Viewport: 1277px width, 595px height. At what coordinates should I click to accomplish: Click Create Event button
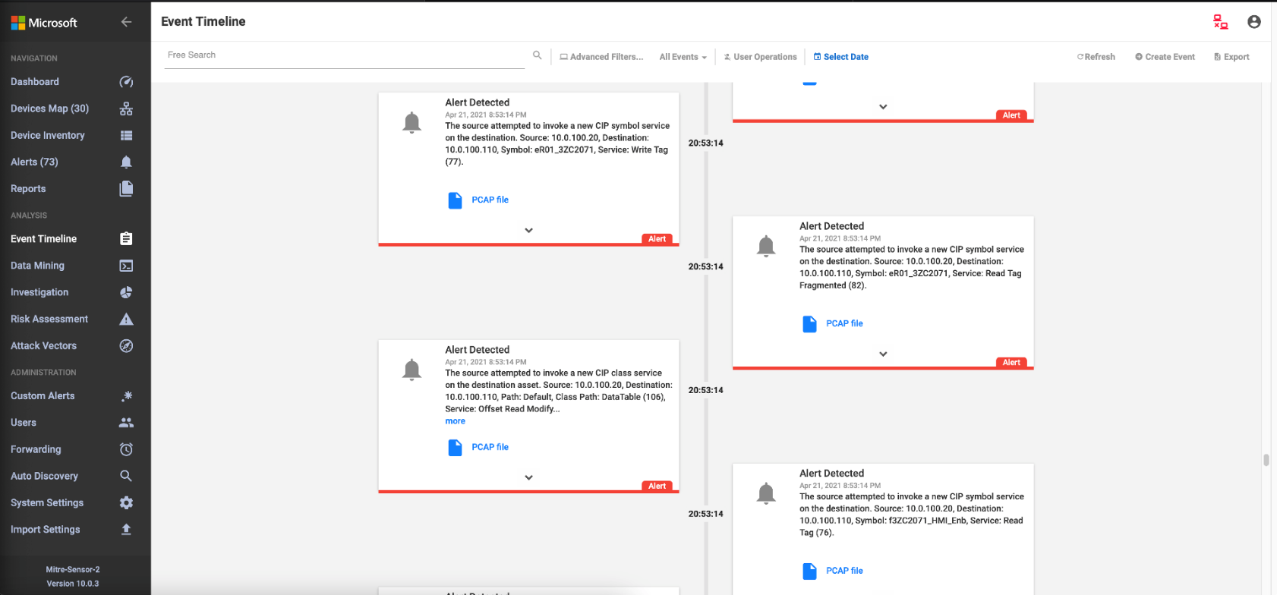[x=1165, y=57]
